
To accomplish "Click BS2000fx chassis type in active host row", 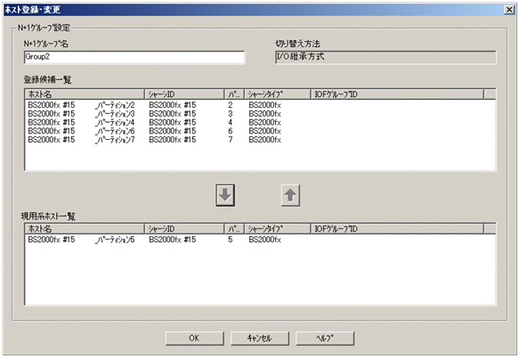I will coord(264,240).
